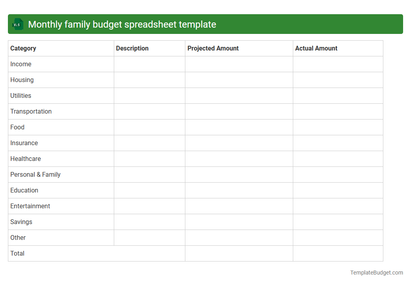Select the Insurance category cell

(x=24, y=143)
